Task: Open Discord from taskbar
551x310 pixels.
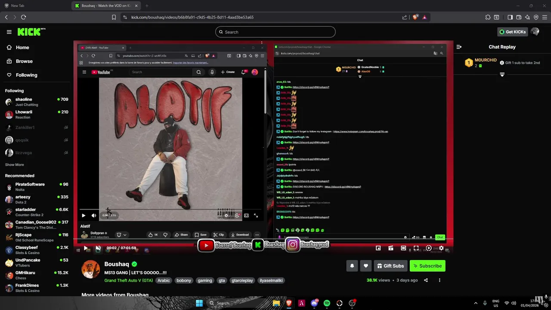Action: 314,303
